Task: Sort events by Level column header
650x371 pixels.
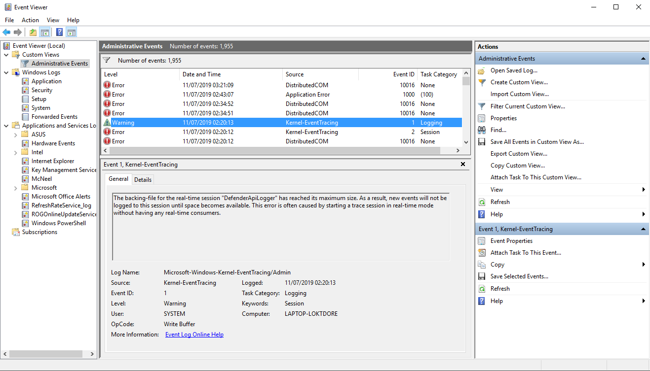Action: (x=140, y=74)
